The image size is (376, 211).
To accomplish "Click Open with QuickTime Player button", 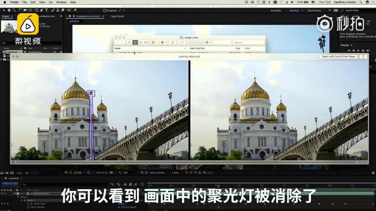I will (x=339, y=56).
